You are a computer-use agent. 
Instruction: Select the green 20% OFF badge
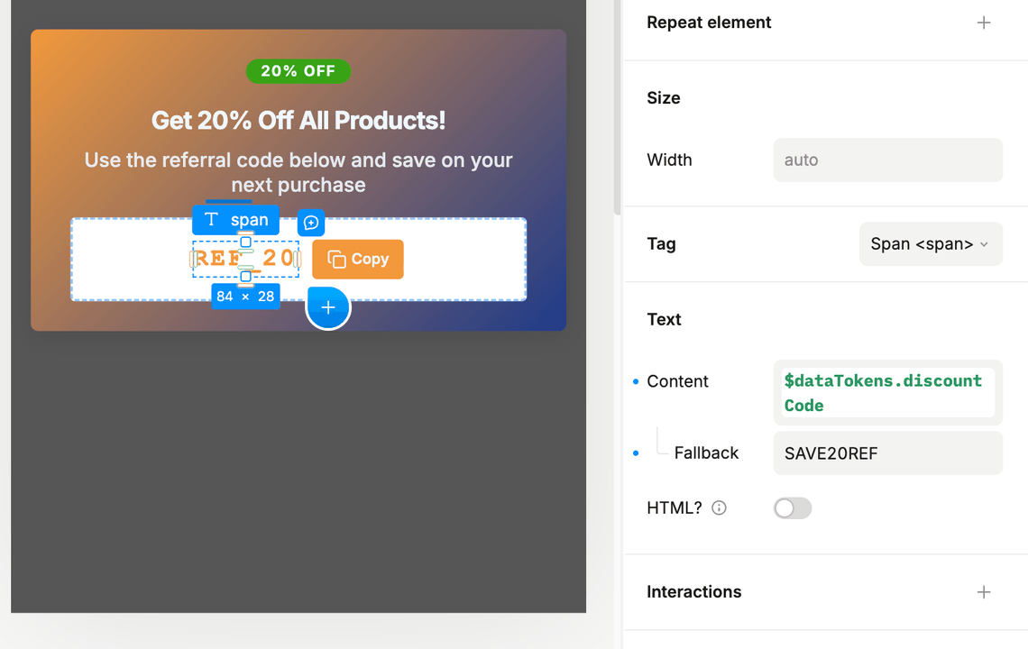point(298,71)
